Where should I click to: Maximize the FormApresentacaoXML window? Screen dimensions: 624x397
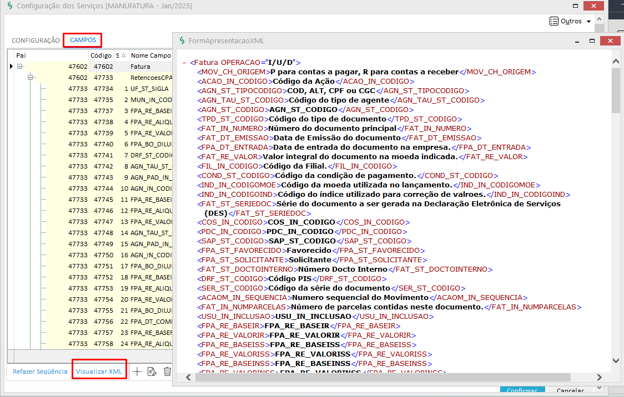tap(592, 40)
